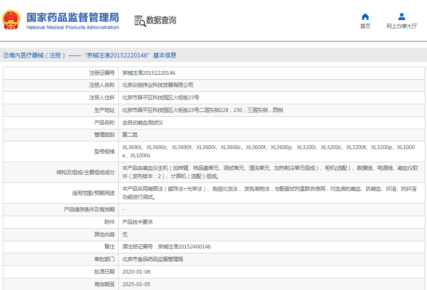Click product name 全自动凝血测试仪
Viewport: 427px width, 290px height.
pyautogui.click(x=143, y=123)
